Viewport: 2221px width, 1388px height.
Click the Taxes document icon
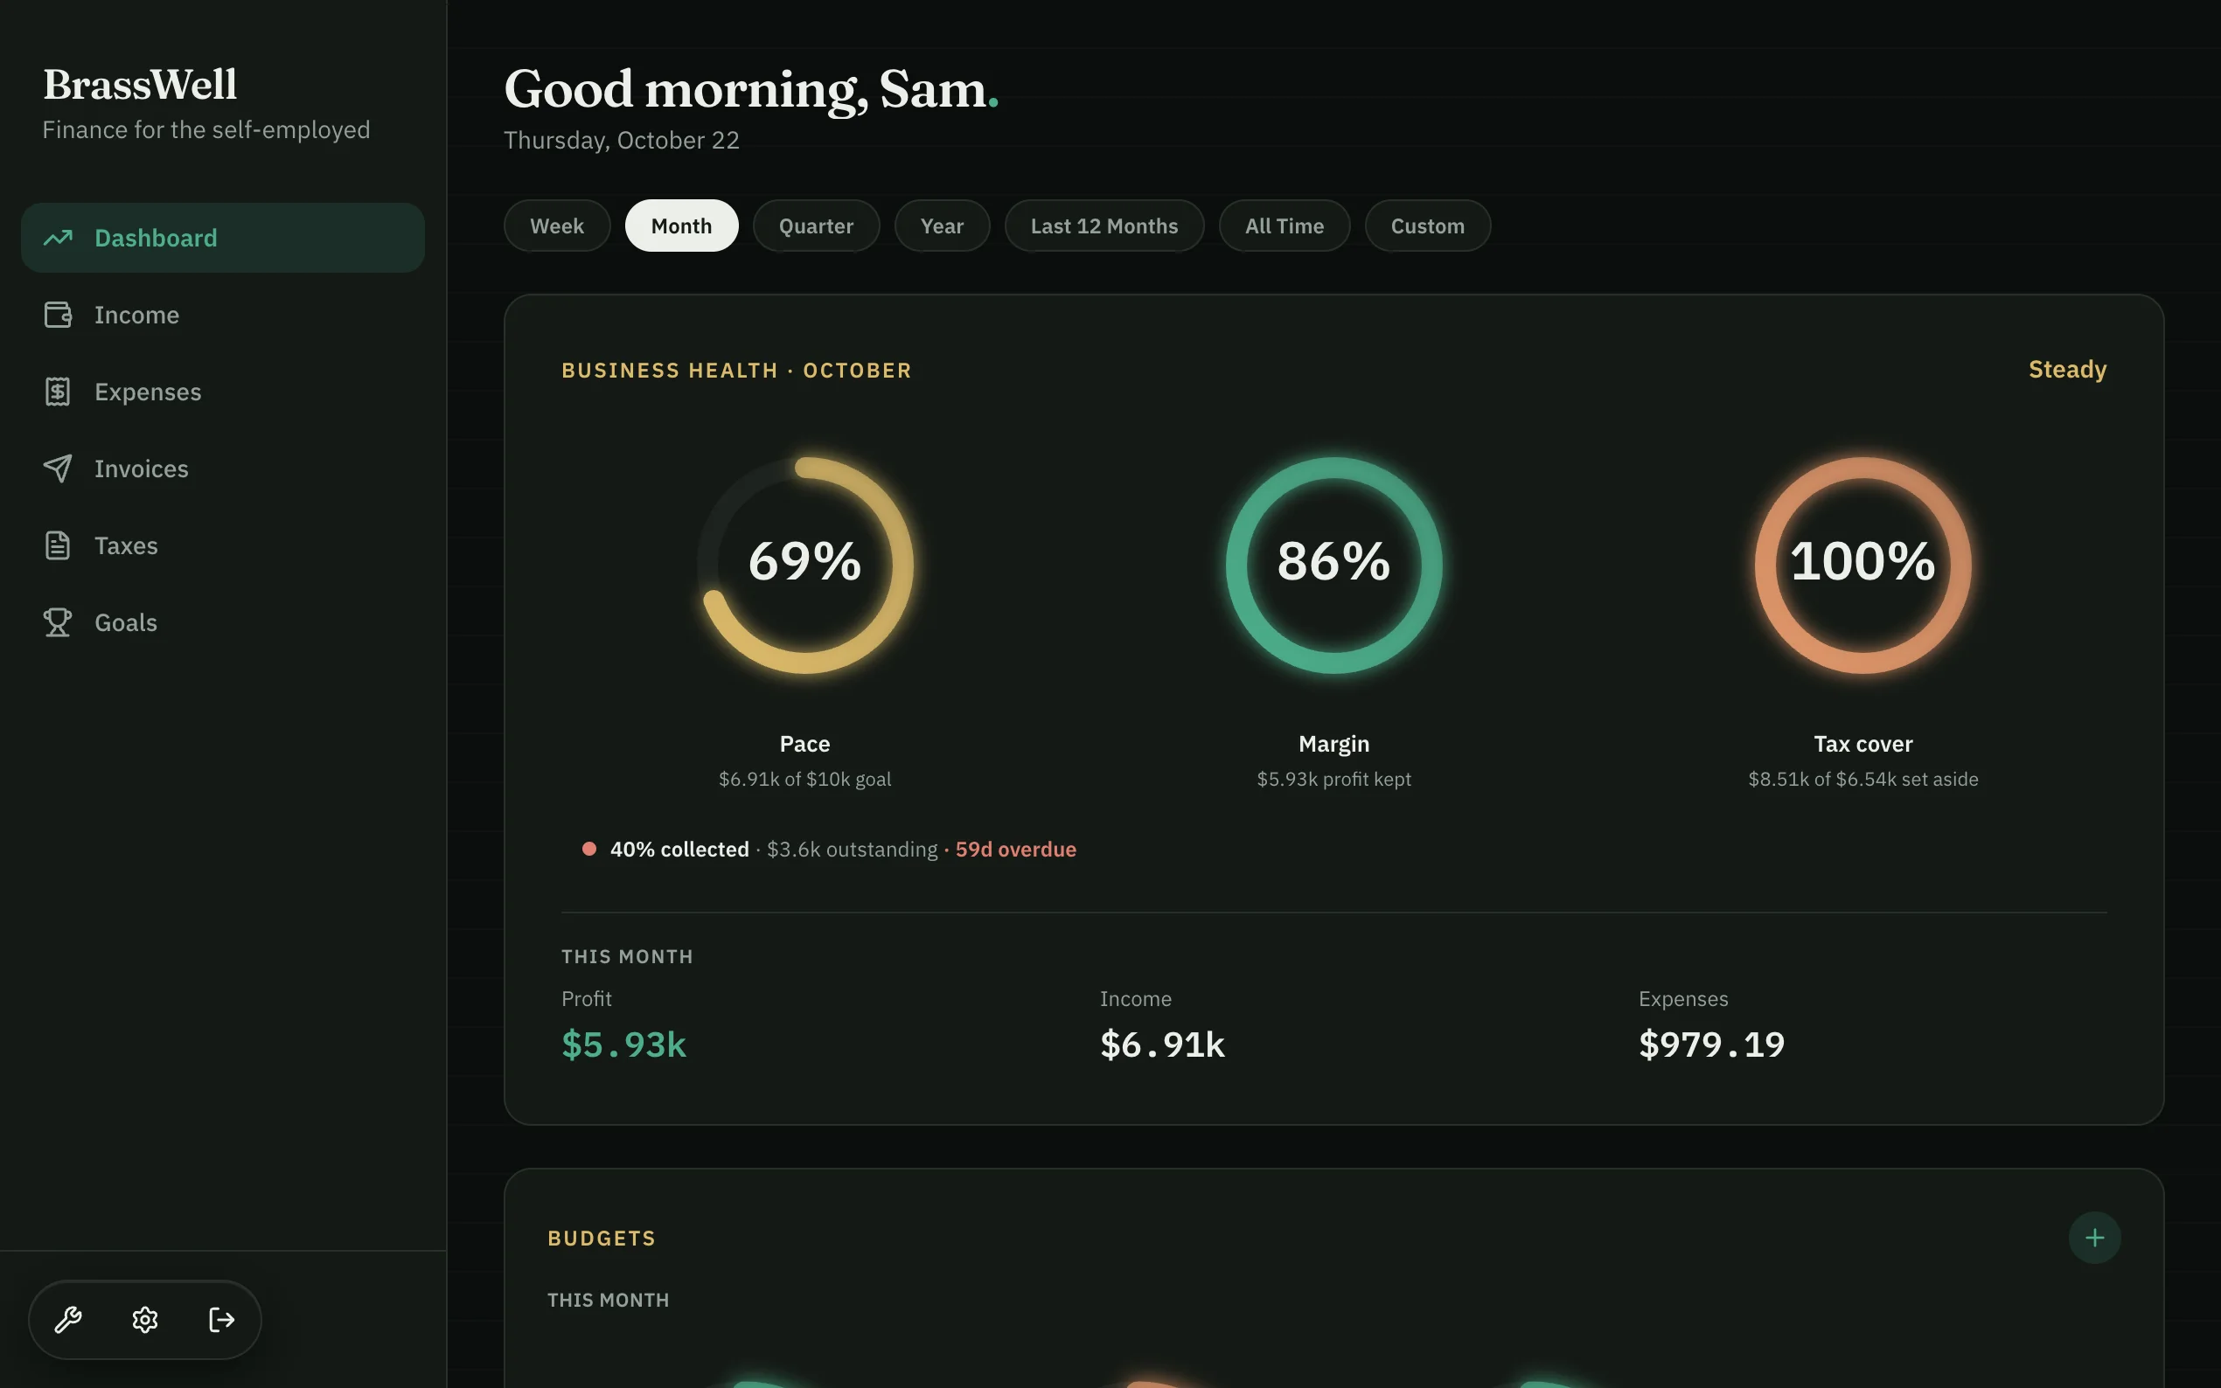coord(58,545)
